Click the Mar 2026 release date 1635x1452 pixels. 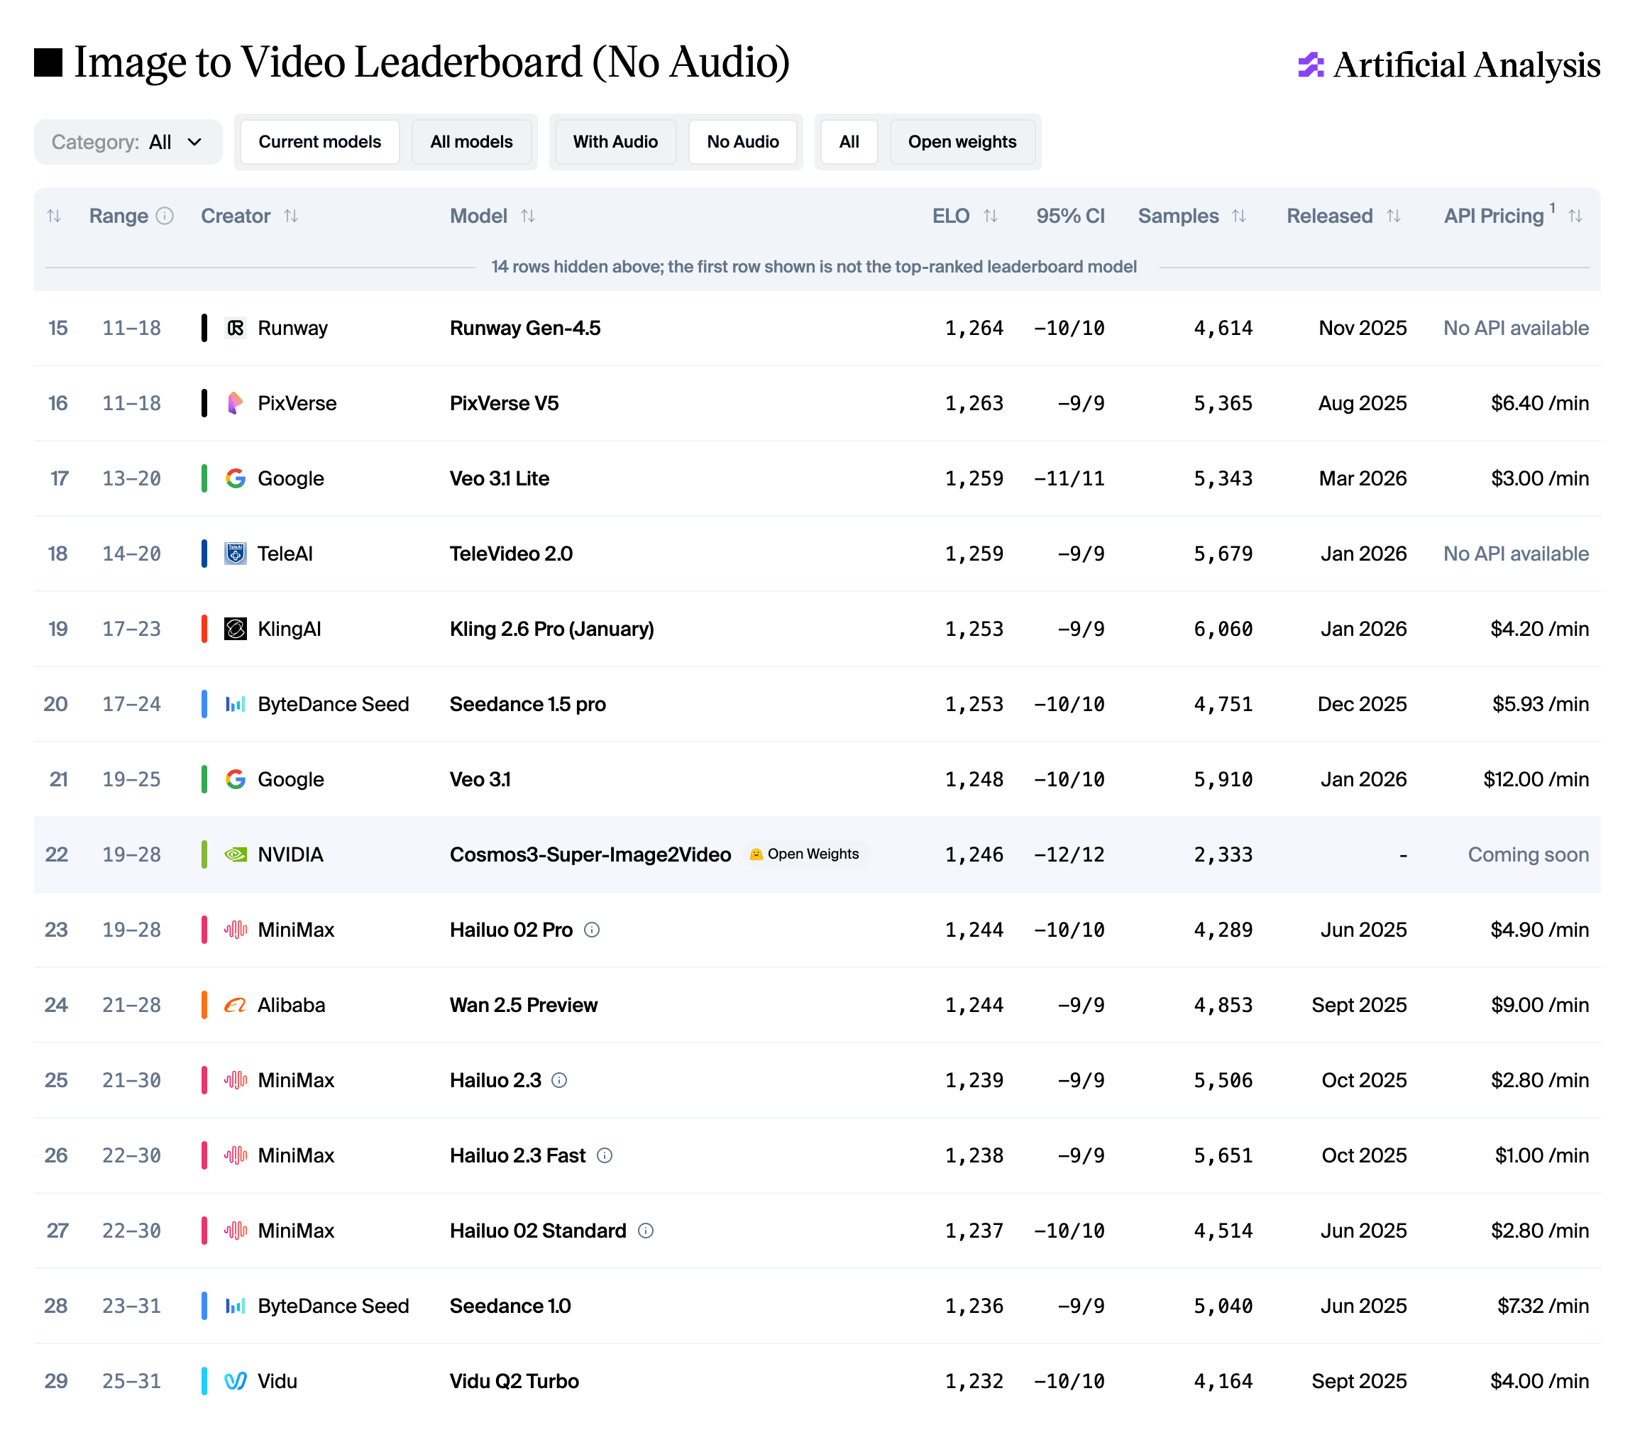point(1362,478)
